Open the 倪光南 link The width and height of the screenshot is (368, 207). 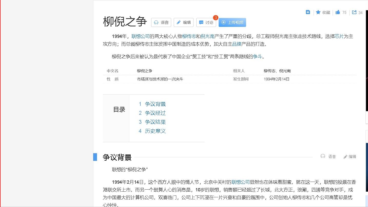coord(208,36)
